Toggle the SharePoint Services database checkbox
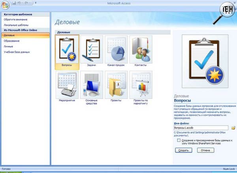 pos(179,140)
